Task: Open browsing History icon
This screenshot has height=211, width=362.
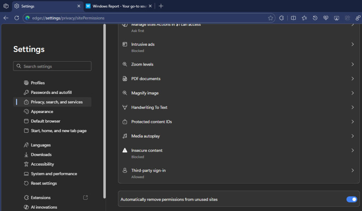Action: pyautogui.click(x=315, y=18)
